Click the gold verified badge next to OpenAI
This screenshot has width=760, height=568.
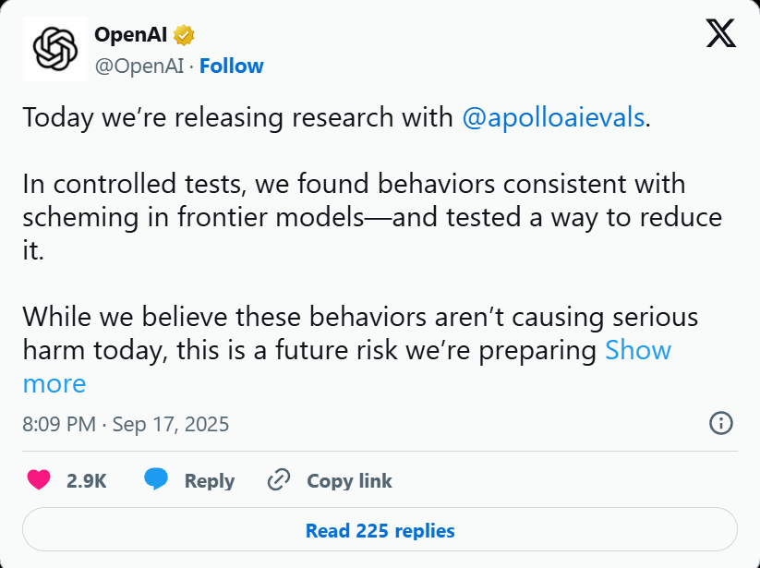184,34
